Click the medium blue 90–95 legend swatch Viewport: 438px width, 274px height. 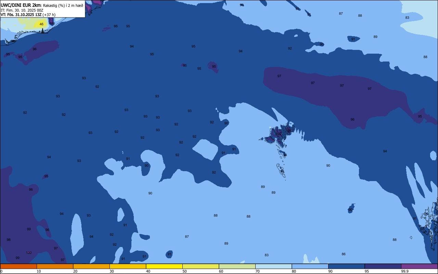pyautogui.click(x=346, y=266)
